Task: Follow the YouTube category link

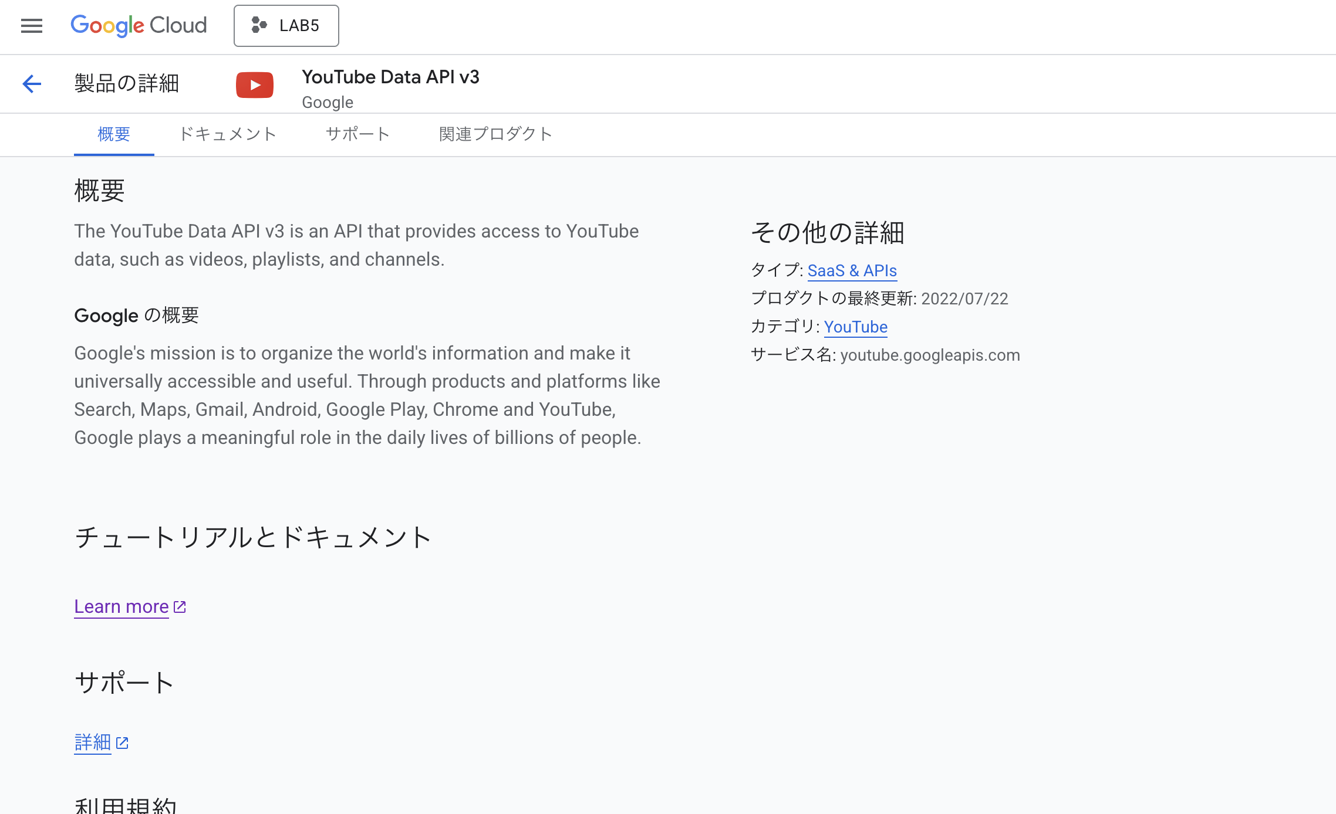Action: 855,327
